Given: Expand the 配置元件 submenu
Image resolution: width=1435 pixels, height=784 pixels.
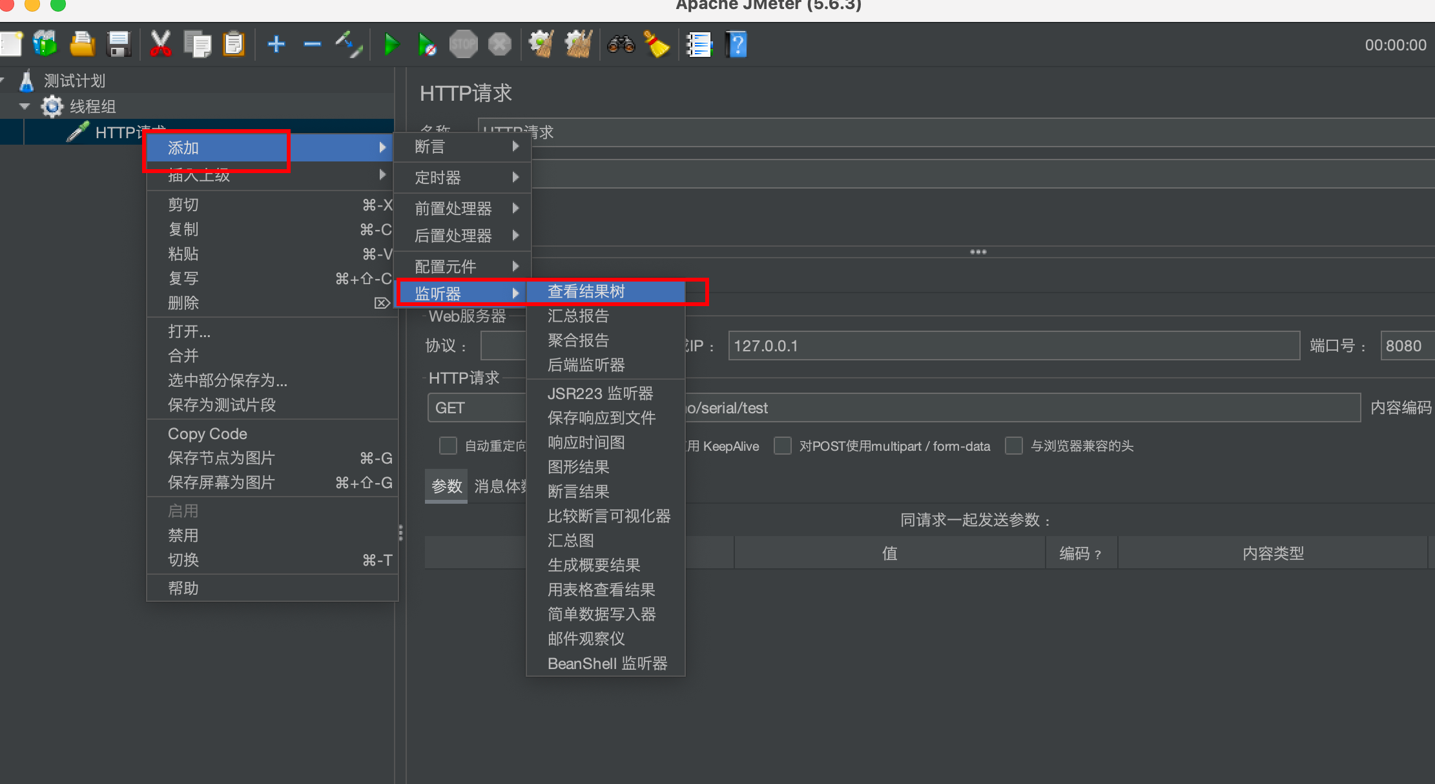Looking at the screenshot, I should 464,266.
